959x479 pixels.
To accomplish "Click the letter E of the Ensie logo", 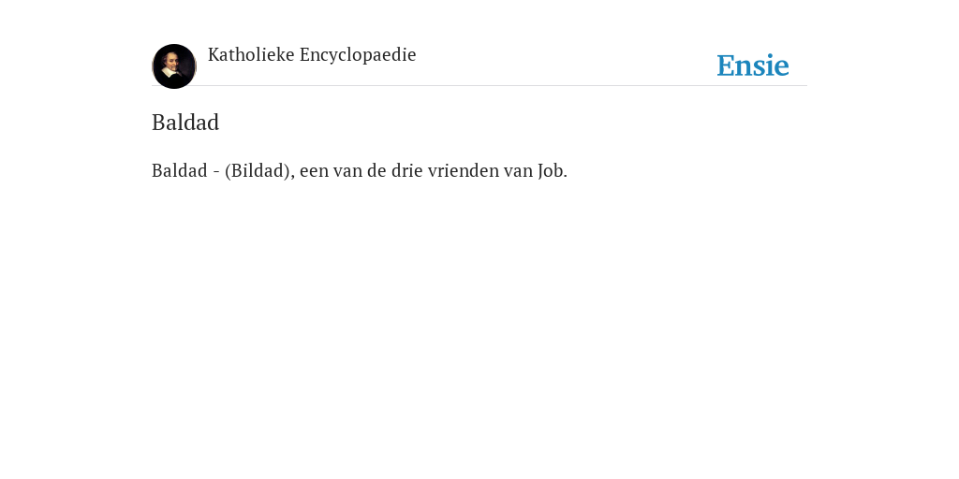I will coord(726,65).
